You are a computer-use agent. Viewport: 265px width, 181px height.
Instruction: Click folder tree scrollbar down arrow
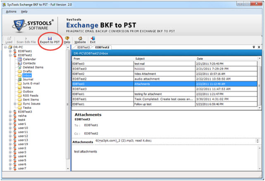click(68, 168)
